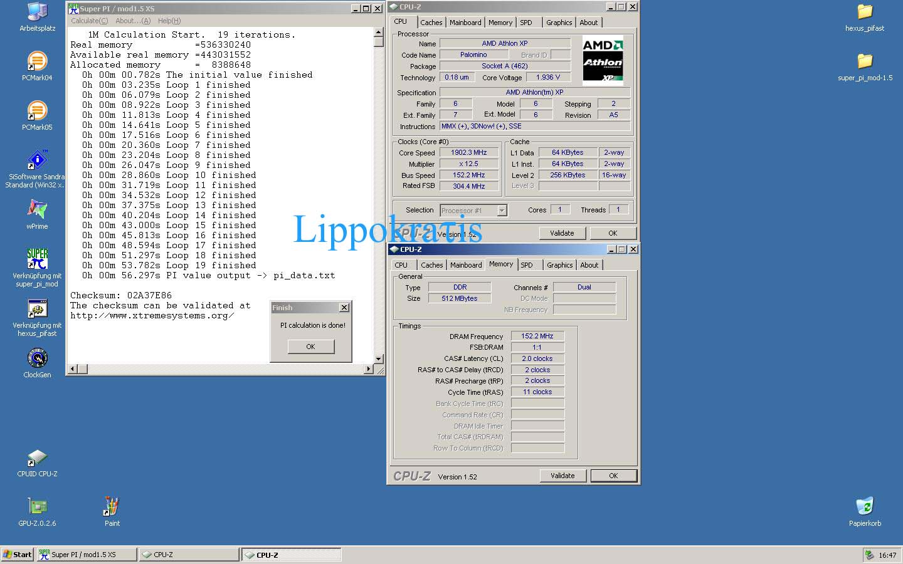903x564 pixels.
Task: Click the CAS# Latency 2.0 clocks field
Action: [x=537, y=358]
